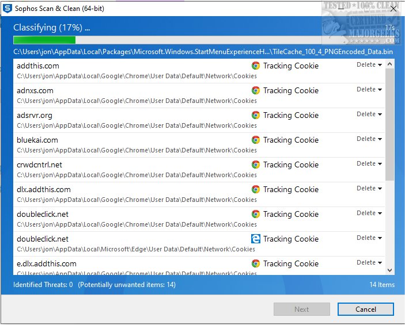Click the scroll up arrow of results list

(390, 64)
